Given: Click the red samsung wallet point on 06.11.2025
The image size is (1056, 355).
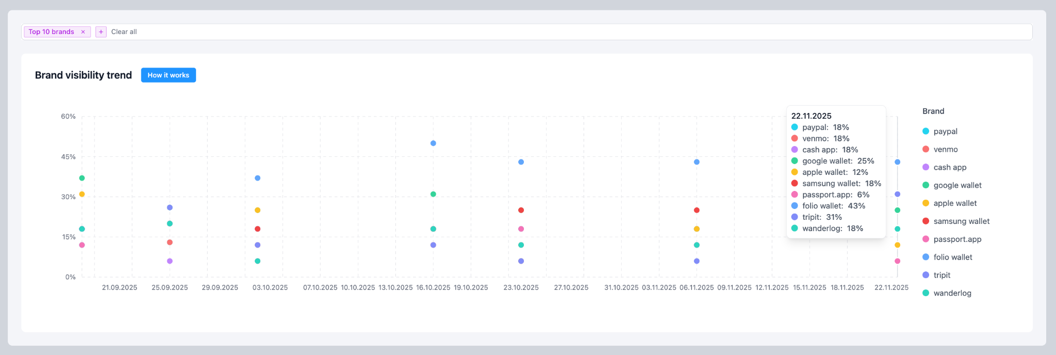Looking at the screenshot, I should 697,210.
